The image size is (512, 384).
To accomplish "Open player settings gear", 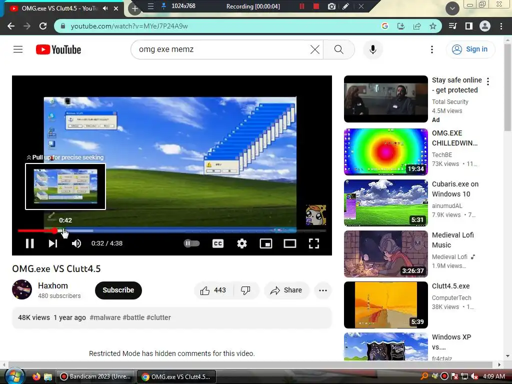I will click(x=242, y=243).
